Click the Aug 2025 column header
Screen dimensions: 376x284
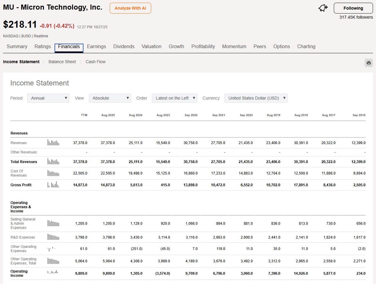tap(108, 115)
